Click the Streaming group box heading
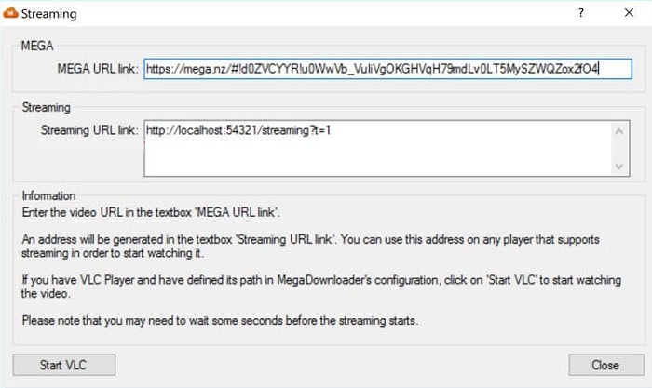Screen dimensions: 652x388 tap(47, 107)
